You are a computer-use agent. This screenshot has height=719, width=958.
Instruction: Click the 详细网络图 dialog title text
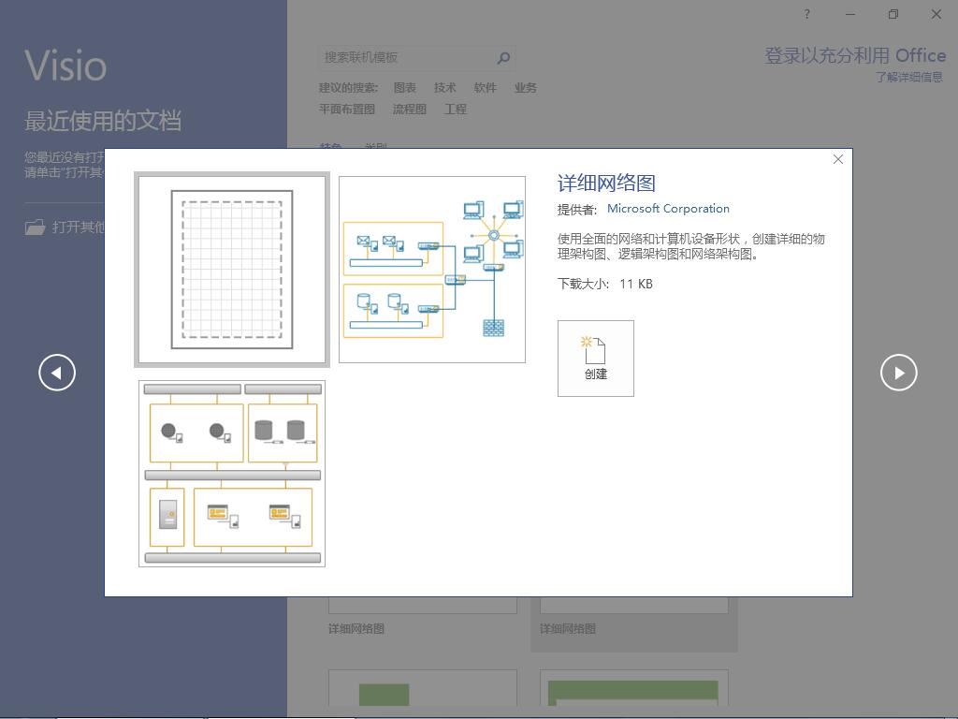pos(606,183)
